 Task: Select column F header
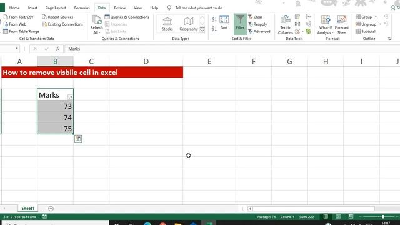click(x=254, y=61)
